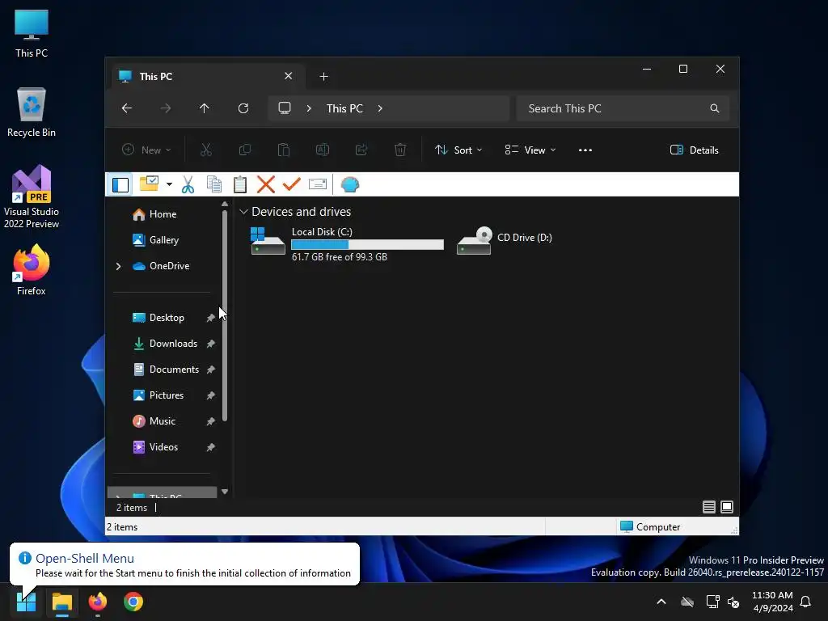Click the classic Copy icon

coord(213,184)
